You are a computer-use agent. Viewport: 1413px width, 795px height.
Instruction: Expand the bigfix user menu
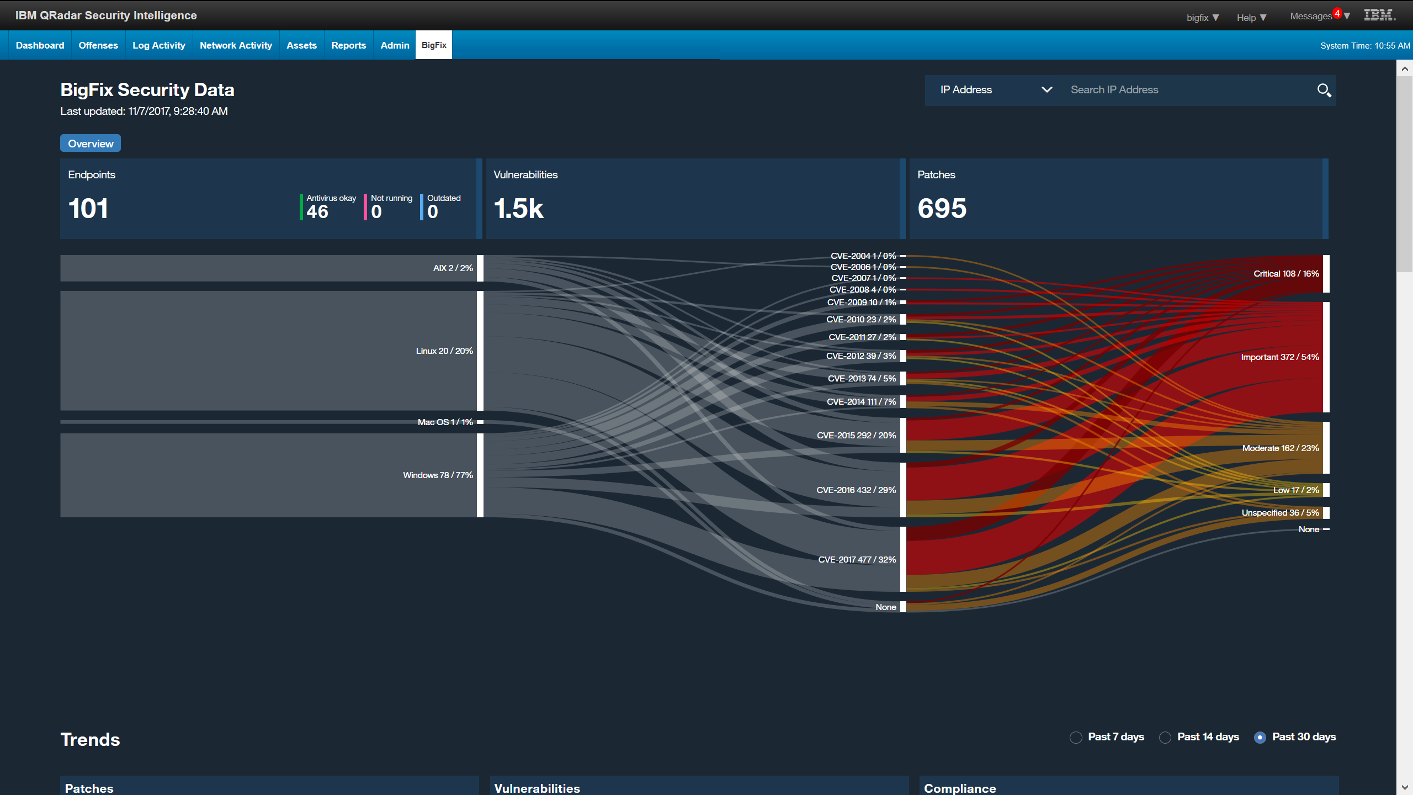click(1201, 17)
